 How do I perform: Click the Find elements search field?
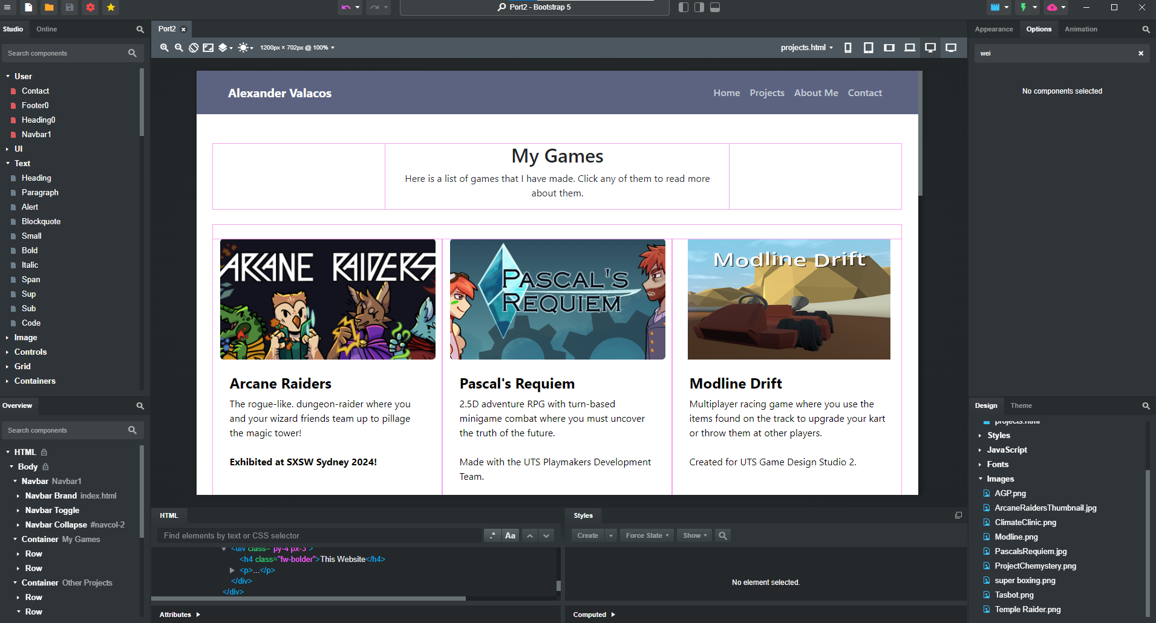(x=319, y=535)
